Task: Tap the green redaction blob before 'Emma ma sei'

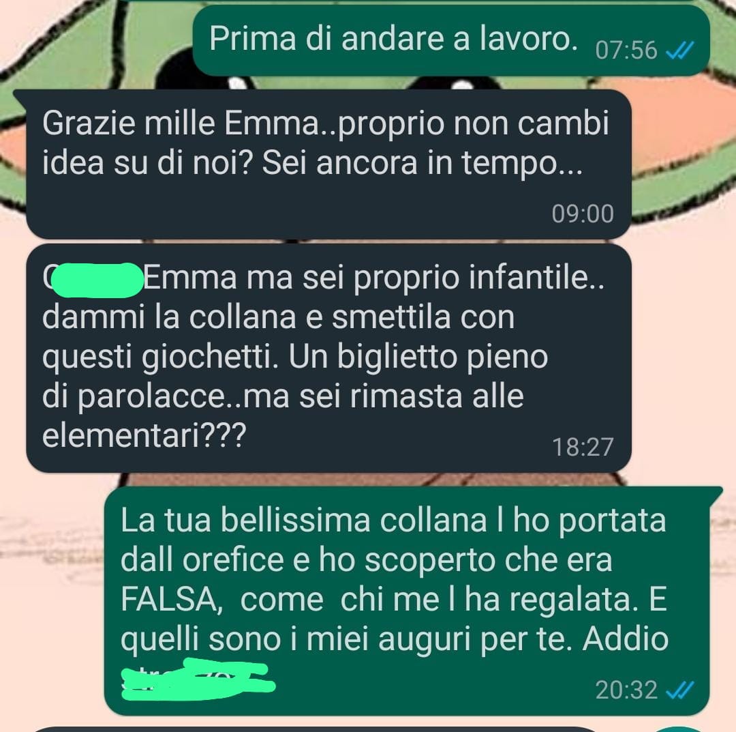Action: click(97, 280)
